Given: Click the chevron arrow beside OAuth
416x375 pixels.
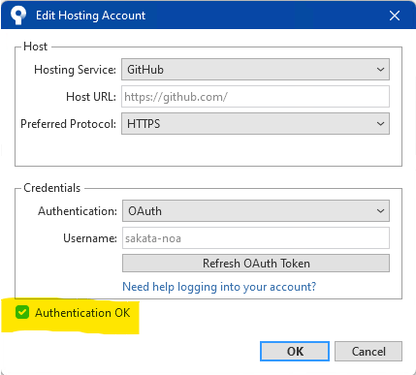Looking at the screenshot, I should pyautogui.click(x=380, y=211).
